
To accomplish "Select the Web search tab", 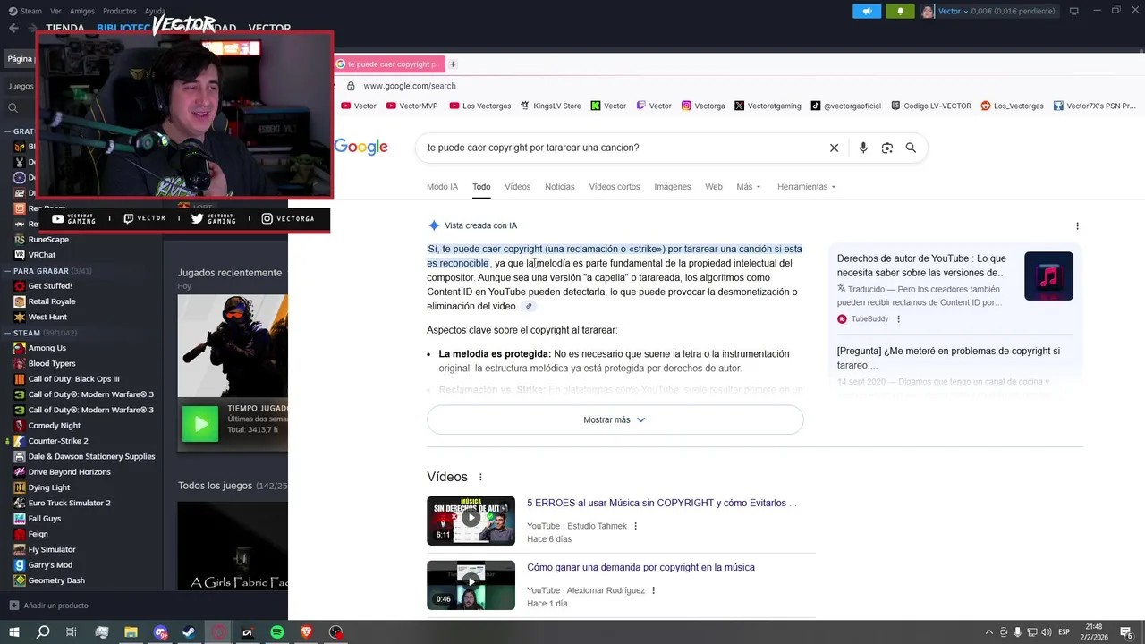I will coord(714,187).
